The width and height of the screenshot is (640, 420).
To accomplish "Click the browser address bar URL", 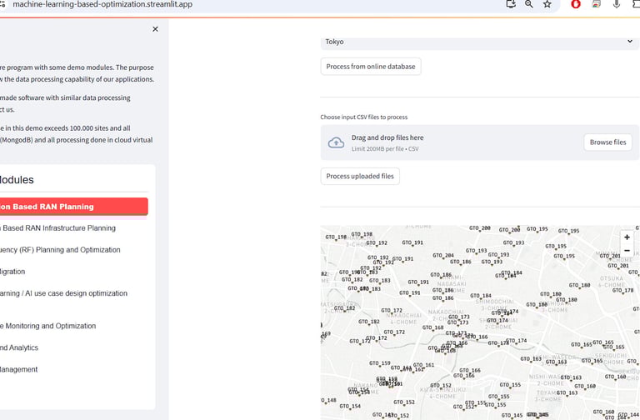I will 102,4.
